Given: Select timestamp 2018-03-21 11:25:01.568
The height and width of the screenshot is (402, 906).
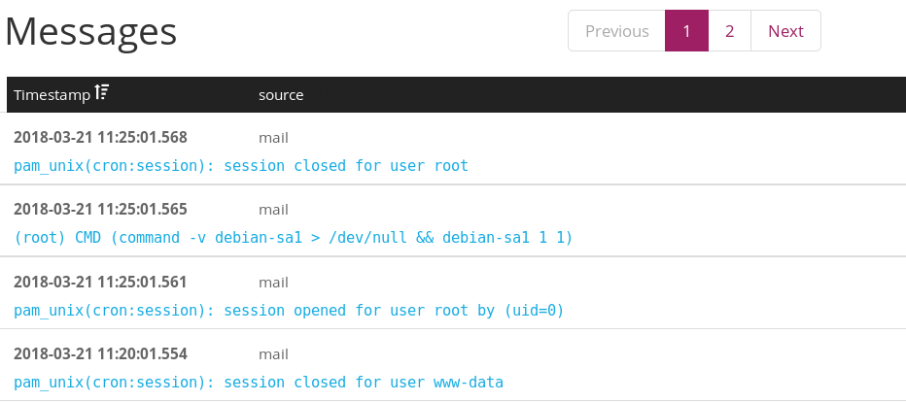Looking at the screenshot, I should coord(100,137).
